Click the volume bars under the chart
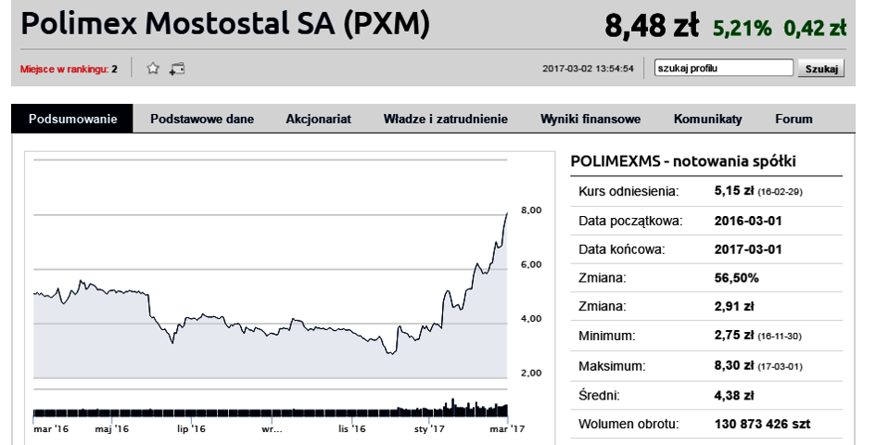This screenshot has height=445, width=876. click(271, 410)
